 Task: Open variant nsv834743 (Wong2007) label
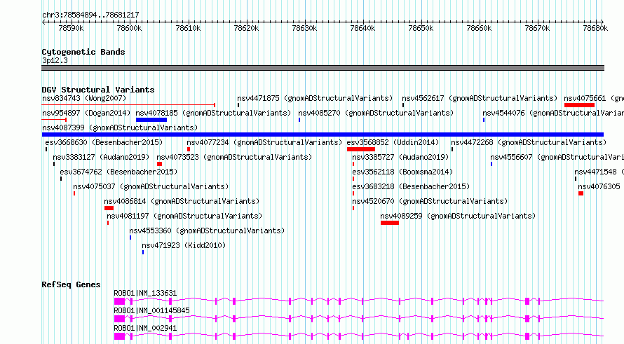[84, 98]
